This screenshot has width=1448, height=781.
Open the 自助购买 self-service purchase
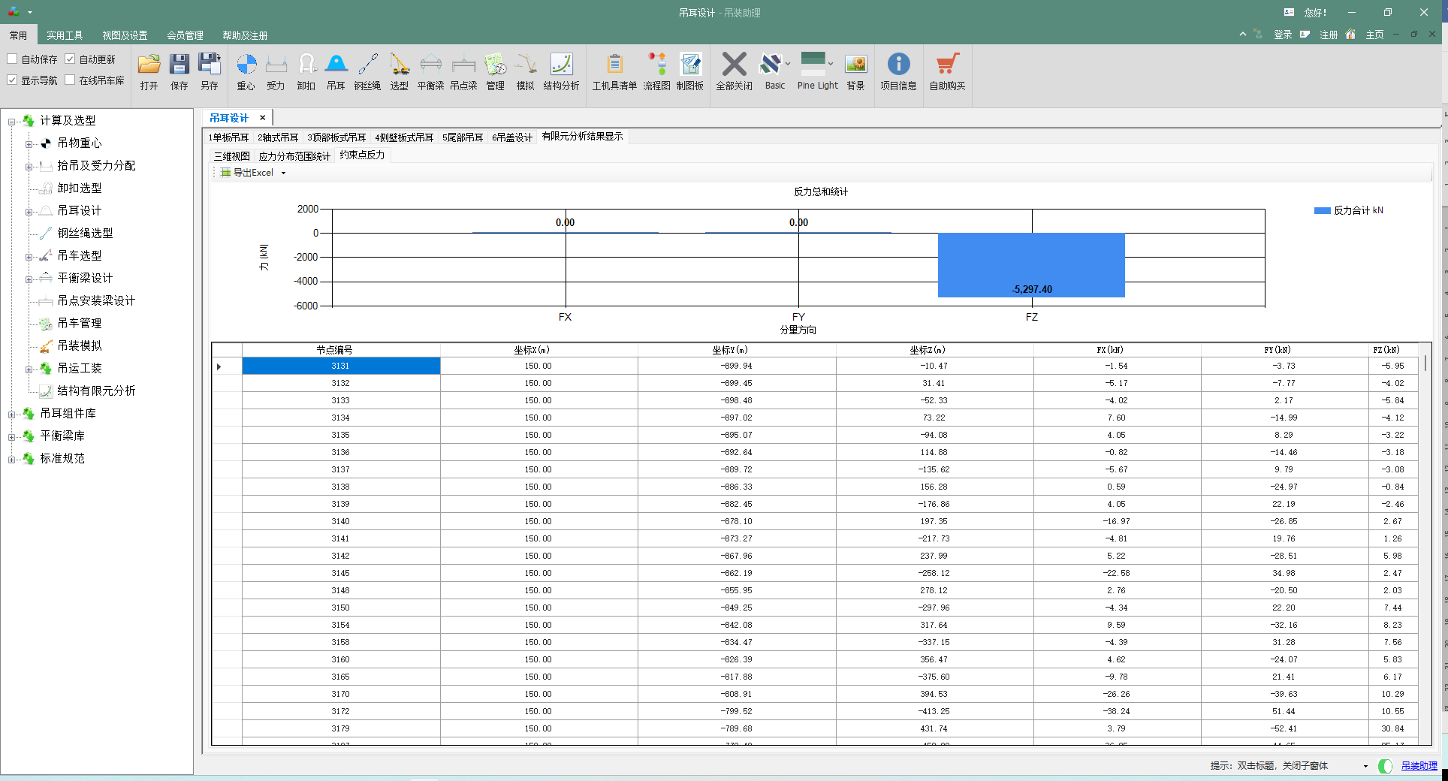tap(947, 72)
